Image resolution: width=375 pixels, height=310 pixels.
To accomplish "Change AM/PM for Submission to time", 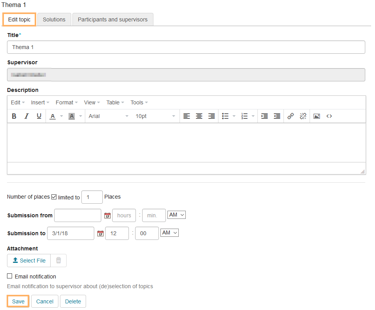I will pos(170,233).
